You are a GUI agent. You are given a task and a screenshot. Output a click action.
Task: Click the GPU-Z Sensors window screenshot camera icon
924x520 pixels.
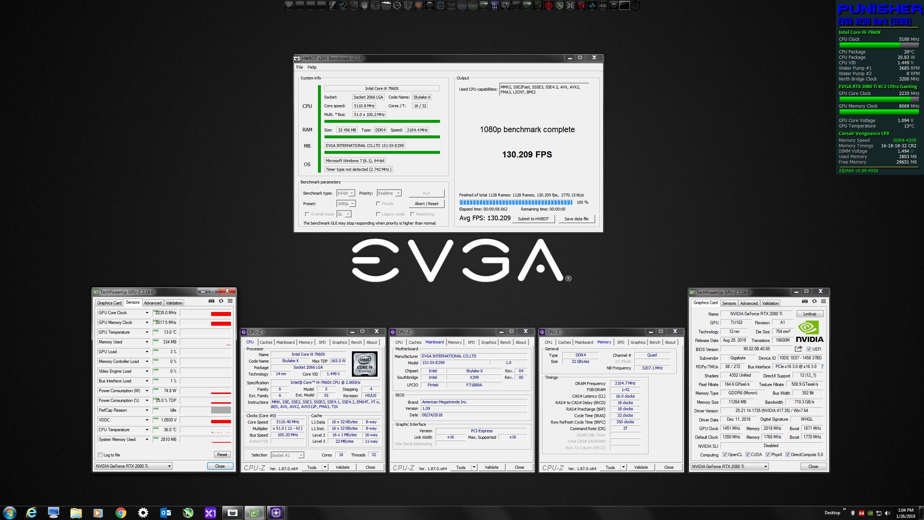point(212,301)
